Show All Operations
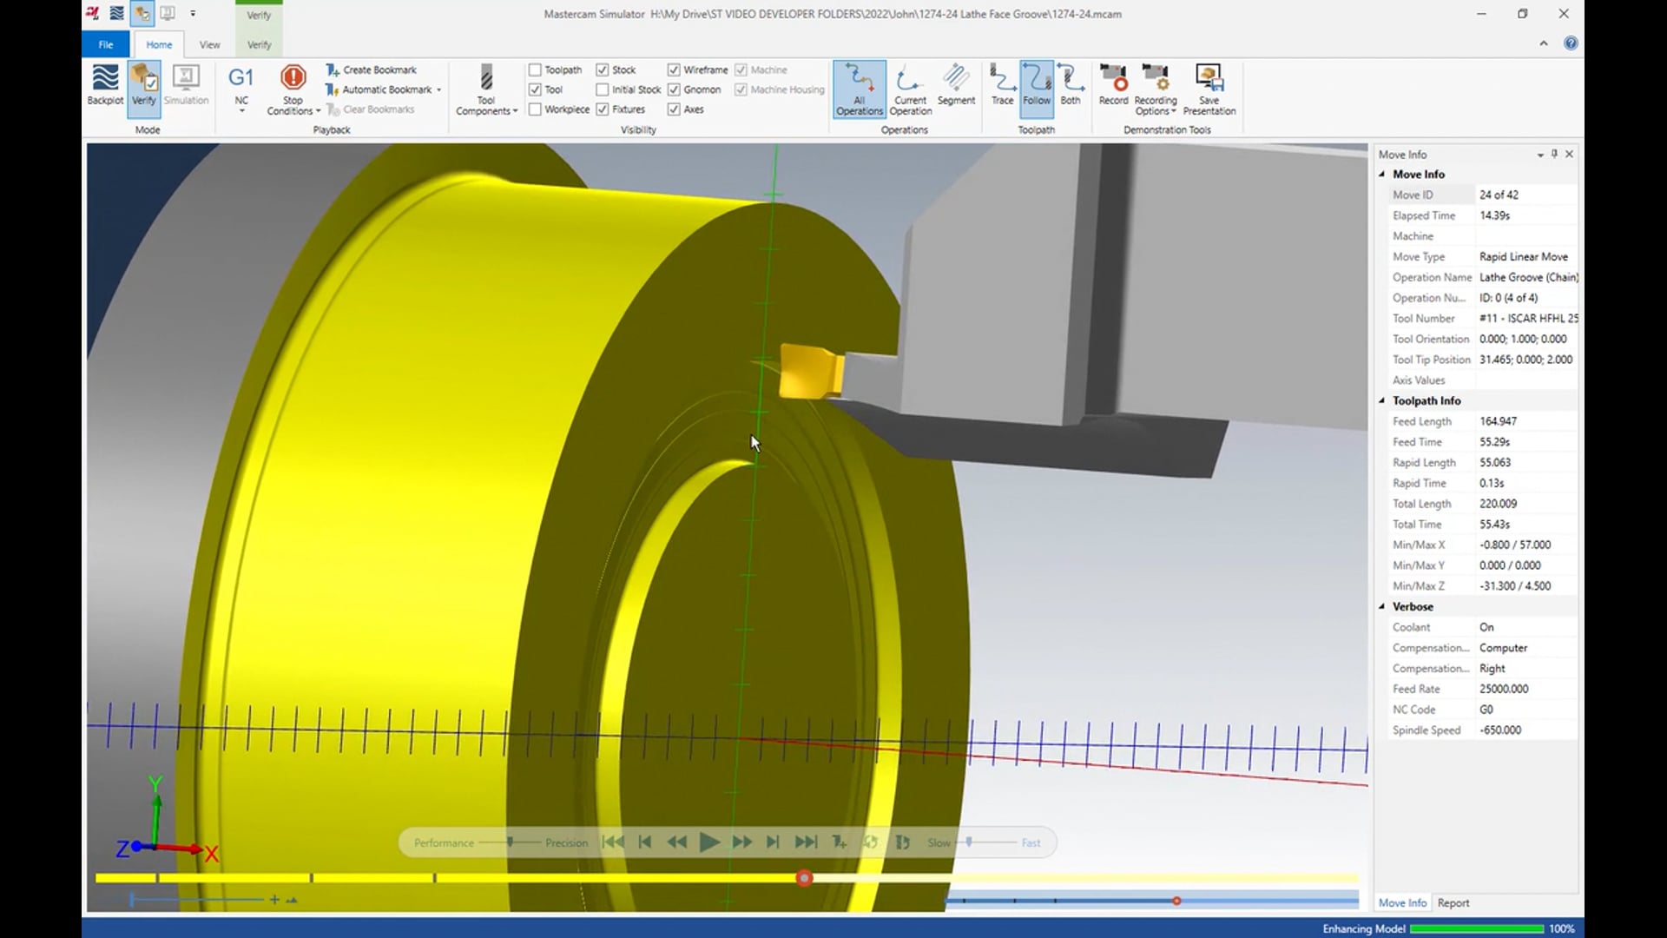1667x938 pixels. (860, 89)
